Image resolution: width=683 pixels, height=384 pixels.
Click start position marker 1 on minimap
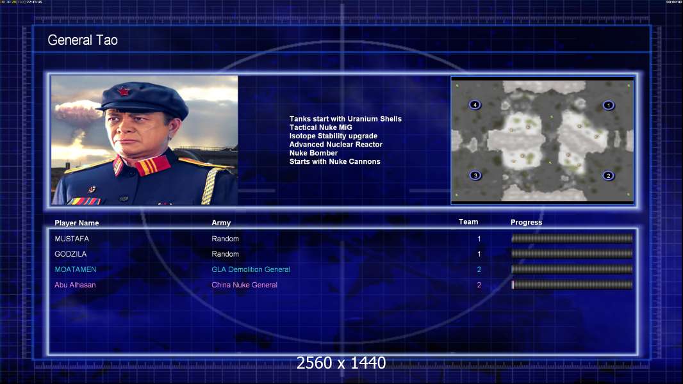tap(609, 105)
